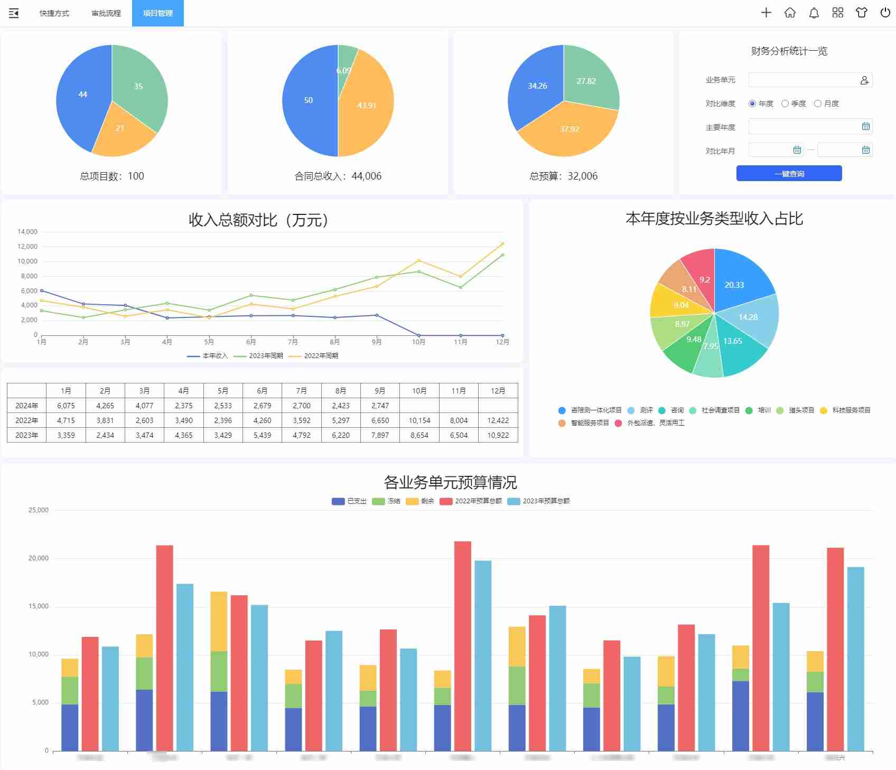Switch to the 审批流程 tab
The height and width of the screenshot is (770, 896).
pos(106,13)
